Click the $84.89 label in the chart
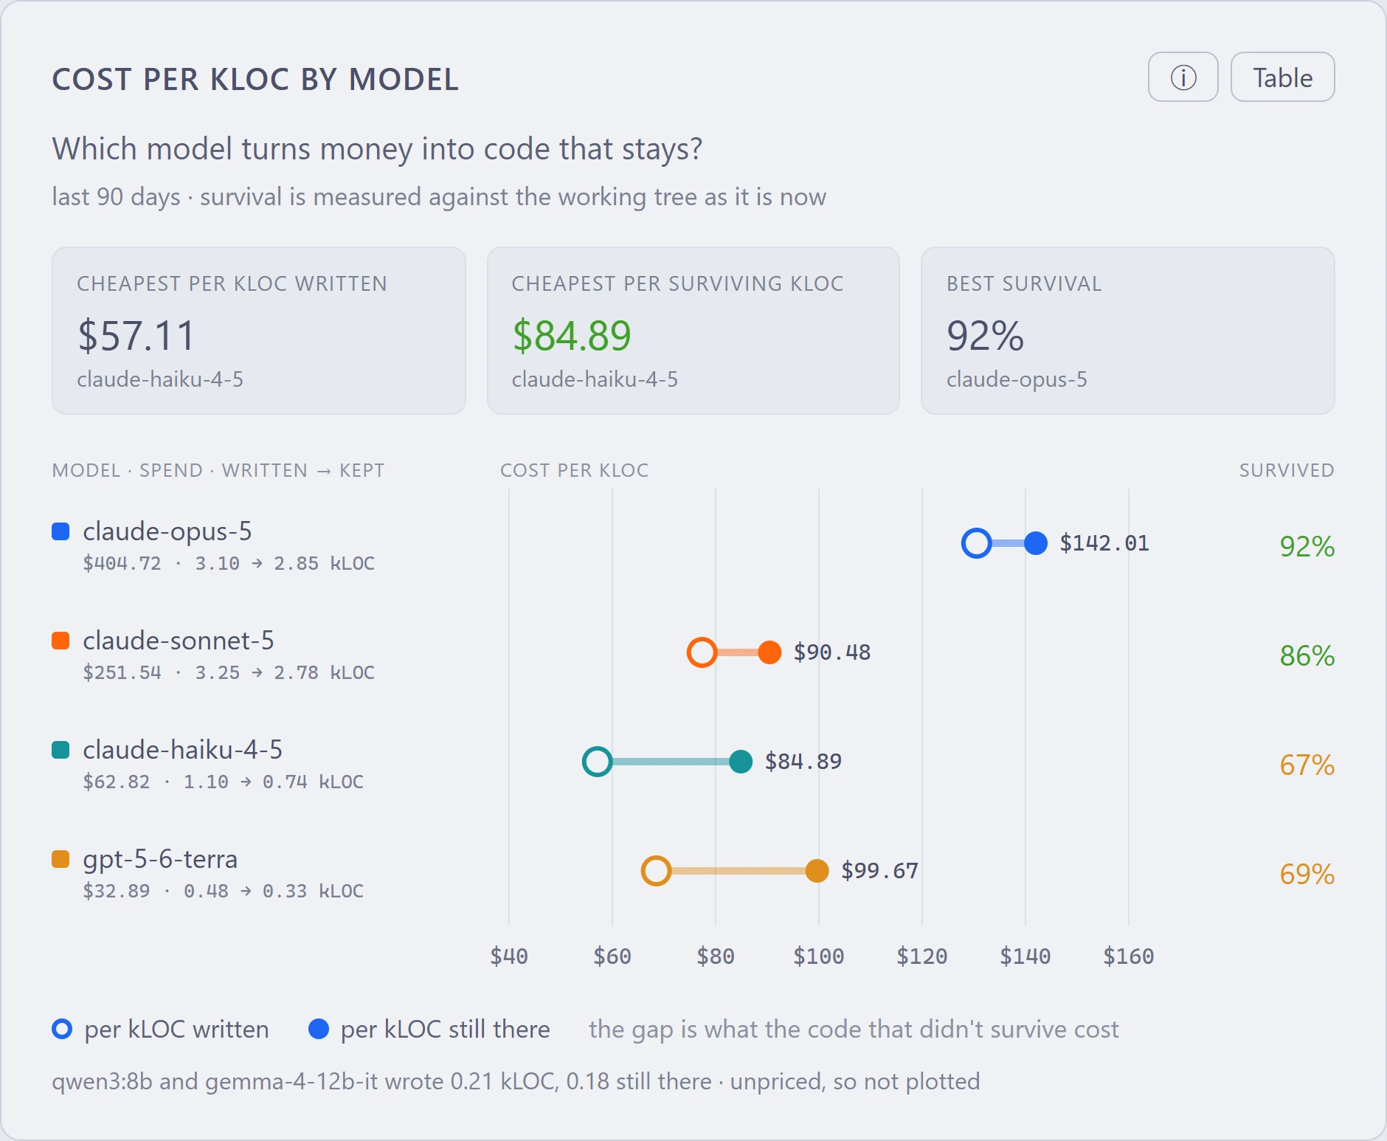This screenshot has width=1387, height=1141. click(803, 762)
